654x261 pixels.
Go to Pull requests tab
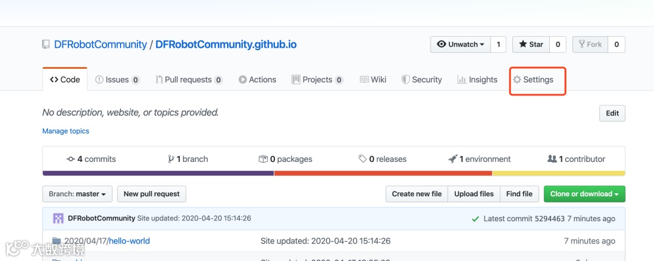click(189, 80)
